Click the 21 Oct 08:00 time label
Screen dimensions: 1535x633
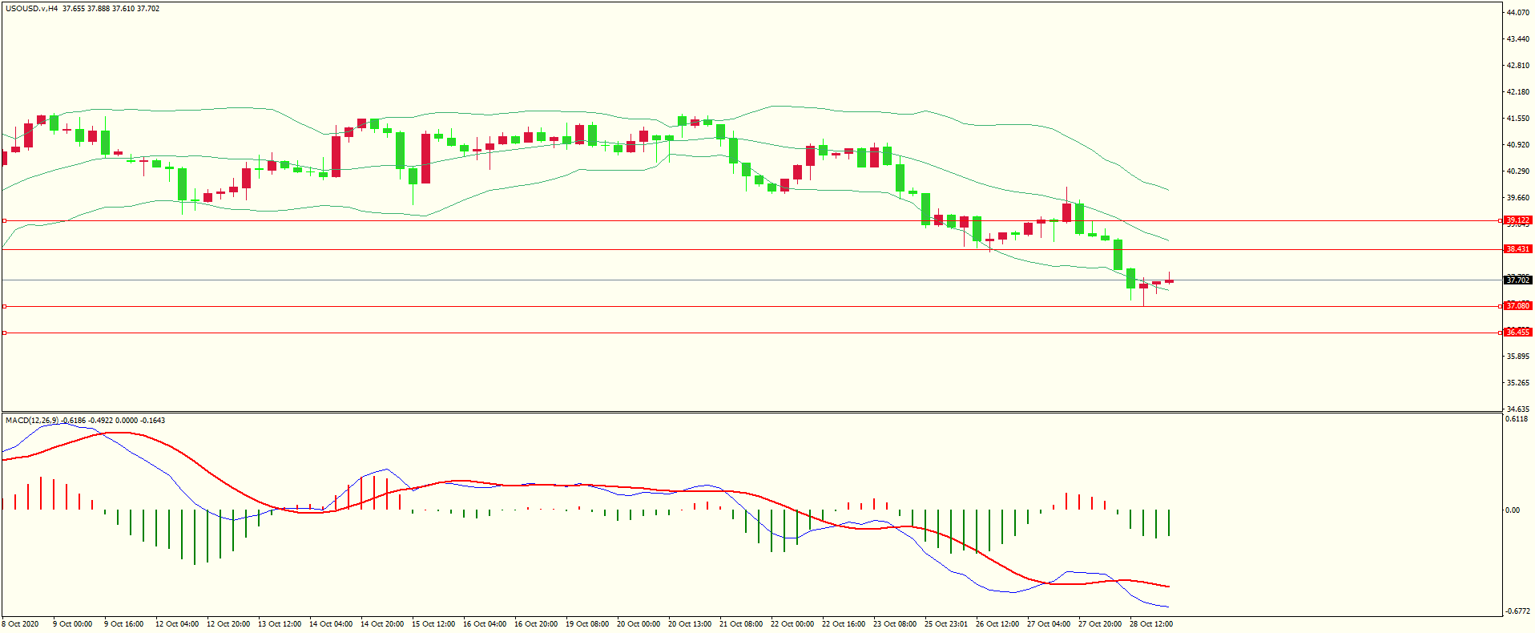pos(741,624)
